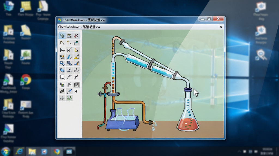Close the ChemWindows application window
Viewport: 279px width, 156px height.
tap(218, 19)
